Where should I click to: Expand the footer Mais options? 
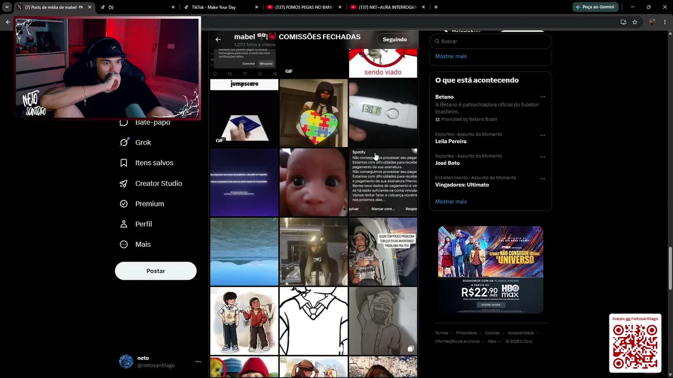494,341
